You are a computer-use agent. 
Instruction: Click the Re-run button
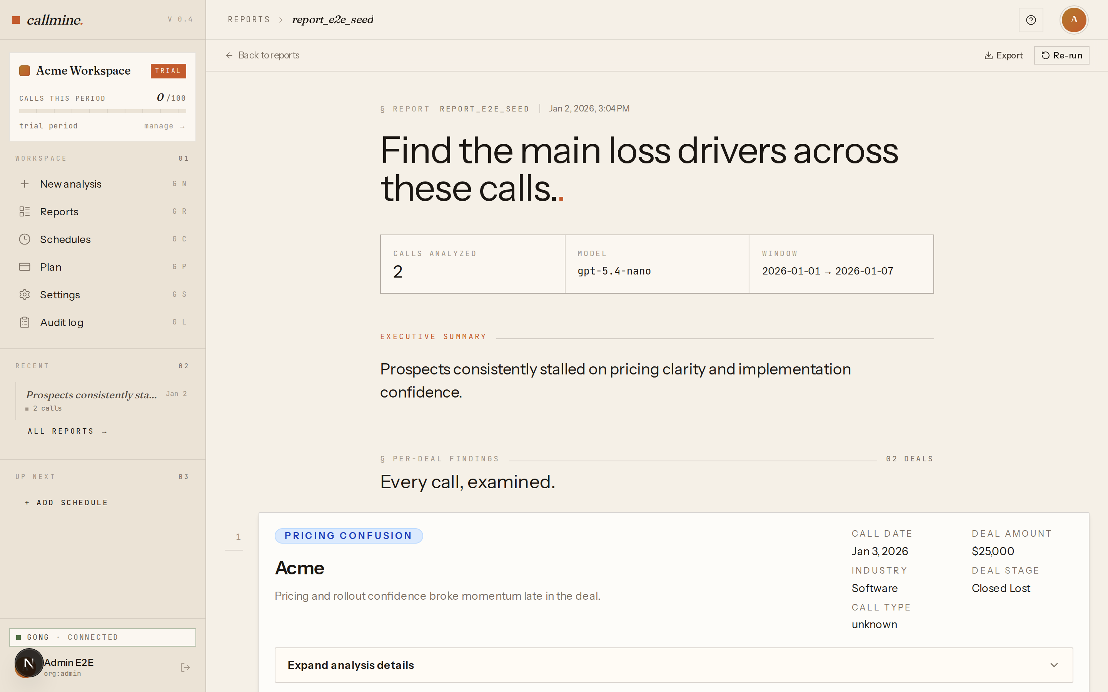click(x=1061, y=55)
